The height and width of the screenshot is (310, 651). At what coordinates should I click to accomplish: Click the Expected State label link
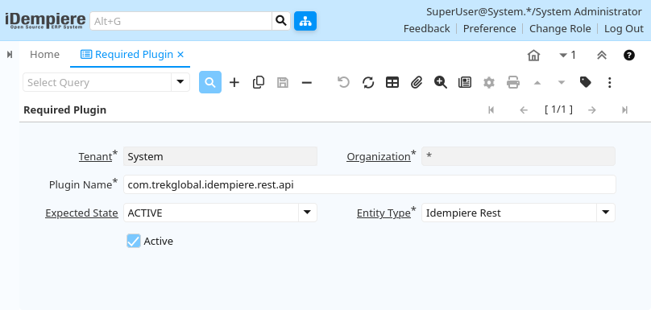(82, 213)
